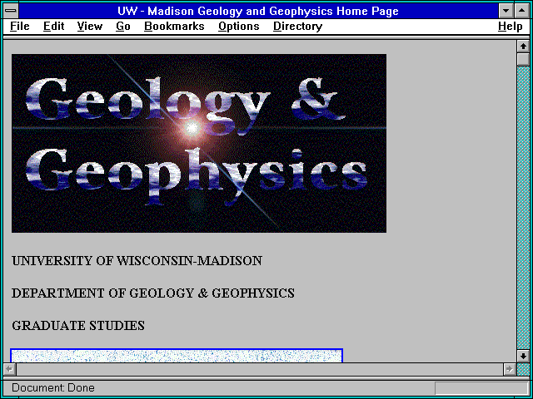The width and height of the screenshot is (533, 399).
Task: Click the vertical scrollbar down arrow
Action: (x=523, y=356)
